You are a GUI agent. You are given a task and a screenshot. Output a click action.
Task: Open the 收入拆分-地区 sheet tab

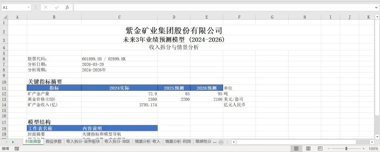pyautogui.click(x=117, y=141)
